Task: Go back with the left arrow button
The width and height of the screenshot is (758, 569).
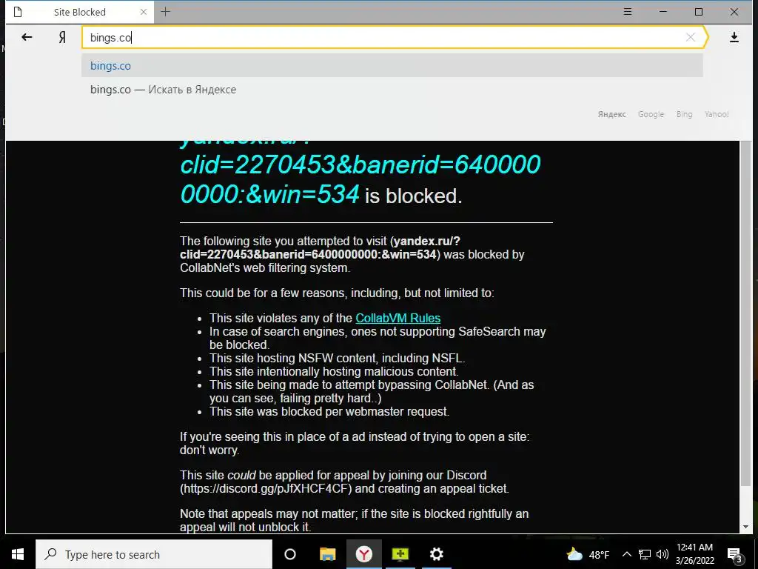Action: (x=27, y=37)
